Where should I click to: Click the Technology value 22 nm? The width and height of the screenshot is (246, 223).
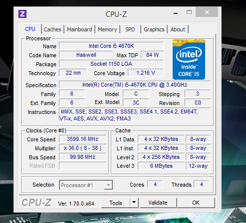click(73, 73)
